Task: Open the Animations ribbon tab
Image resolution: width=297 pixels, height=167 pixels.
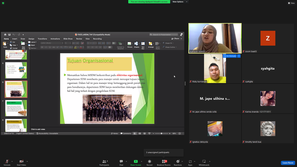Action: [55, 39]
